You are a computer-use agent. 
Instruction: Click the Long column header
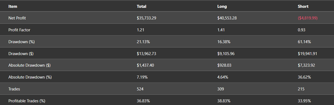[x=222, y=6]
